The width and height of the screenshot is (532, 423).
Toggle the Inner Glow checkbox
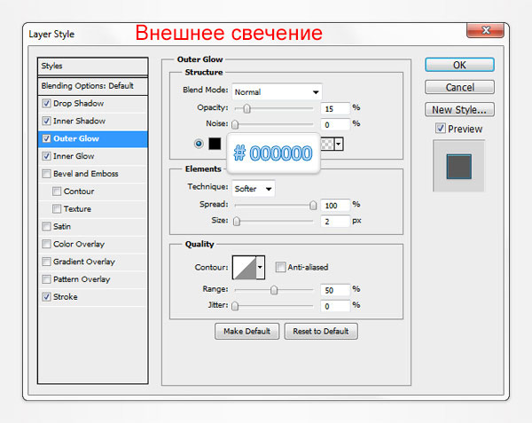pos(46,156)
